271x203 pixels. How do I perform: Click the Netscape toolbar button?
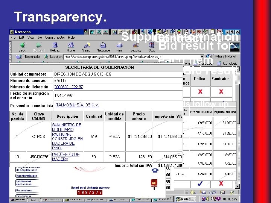[104, 47]
